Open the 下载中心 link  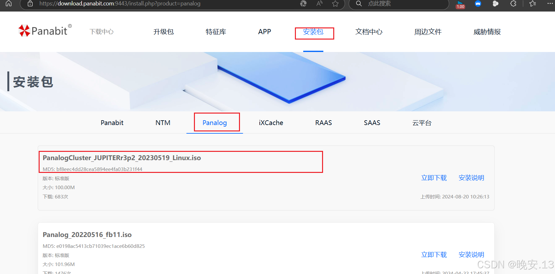101,32
